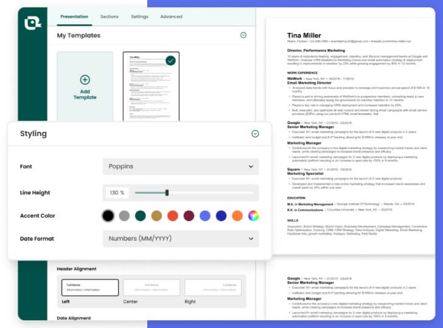Click the SKILLS heading in preview
Screen dimensions: 443x328
point(293,220)
